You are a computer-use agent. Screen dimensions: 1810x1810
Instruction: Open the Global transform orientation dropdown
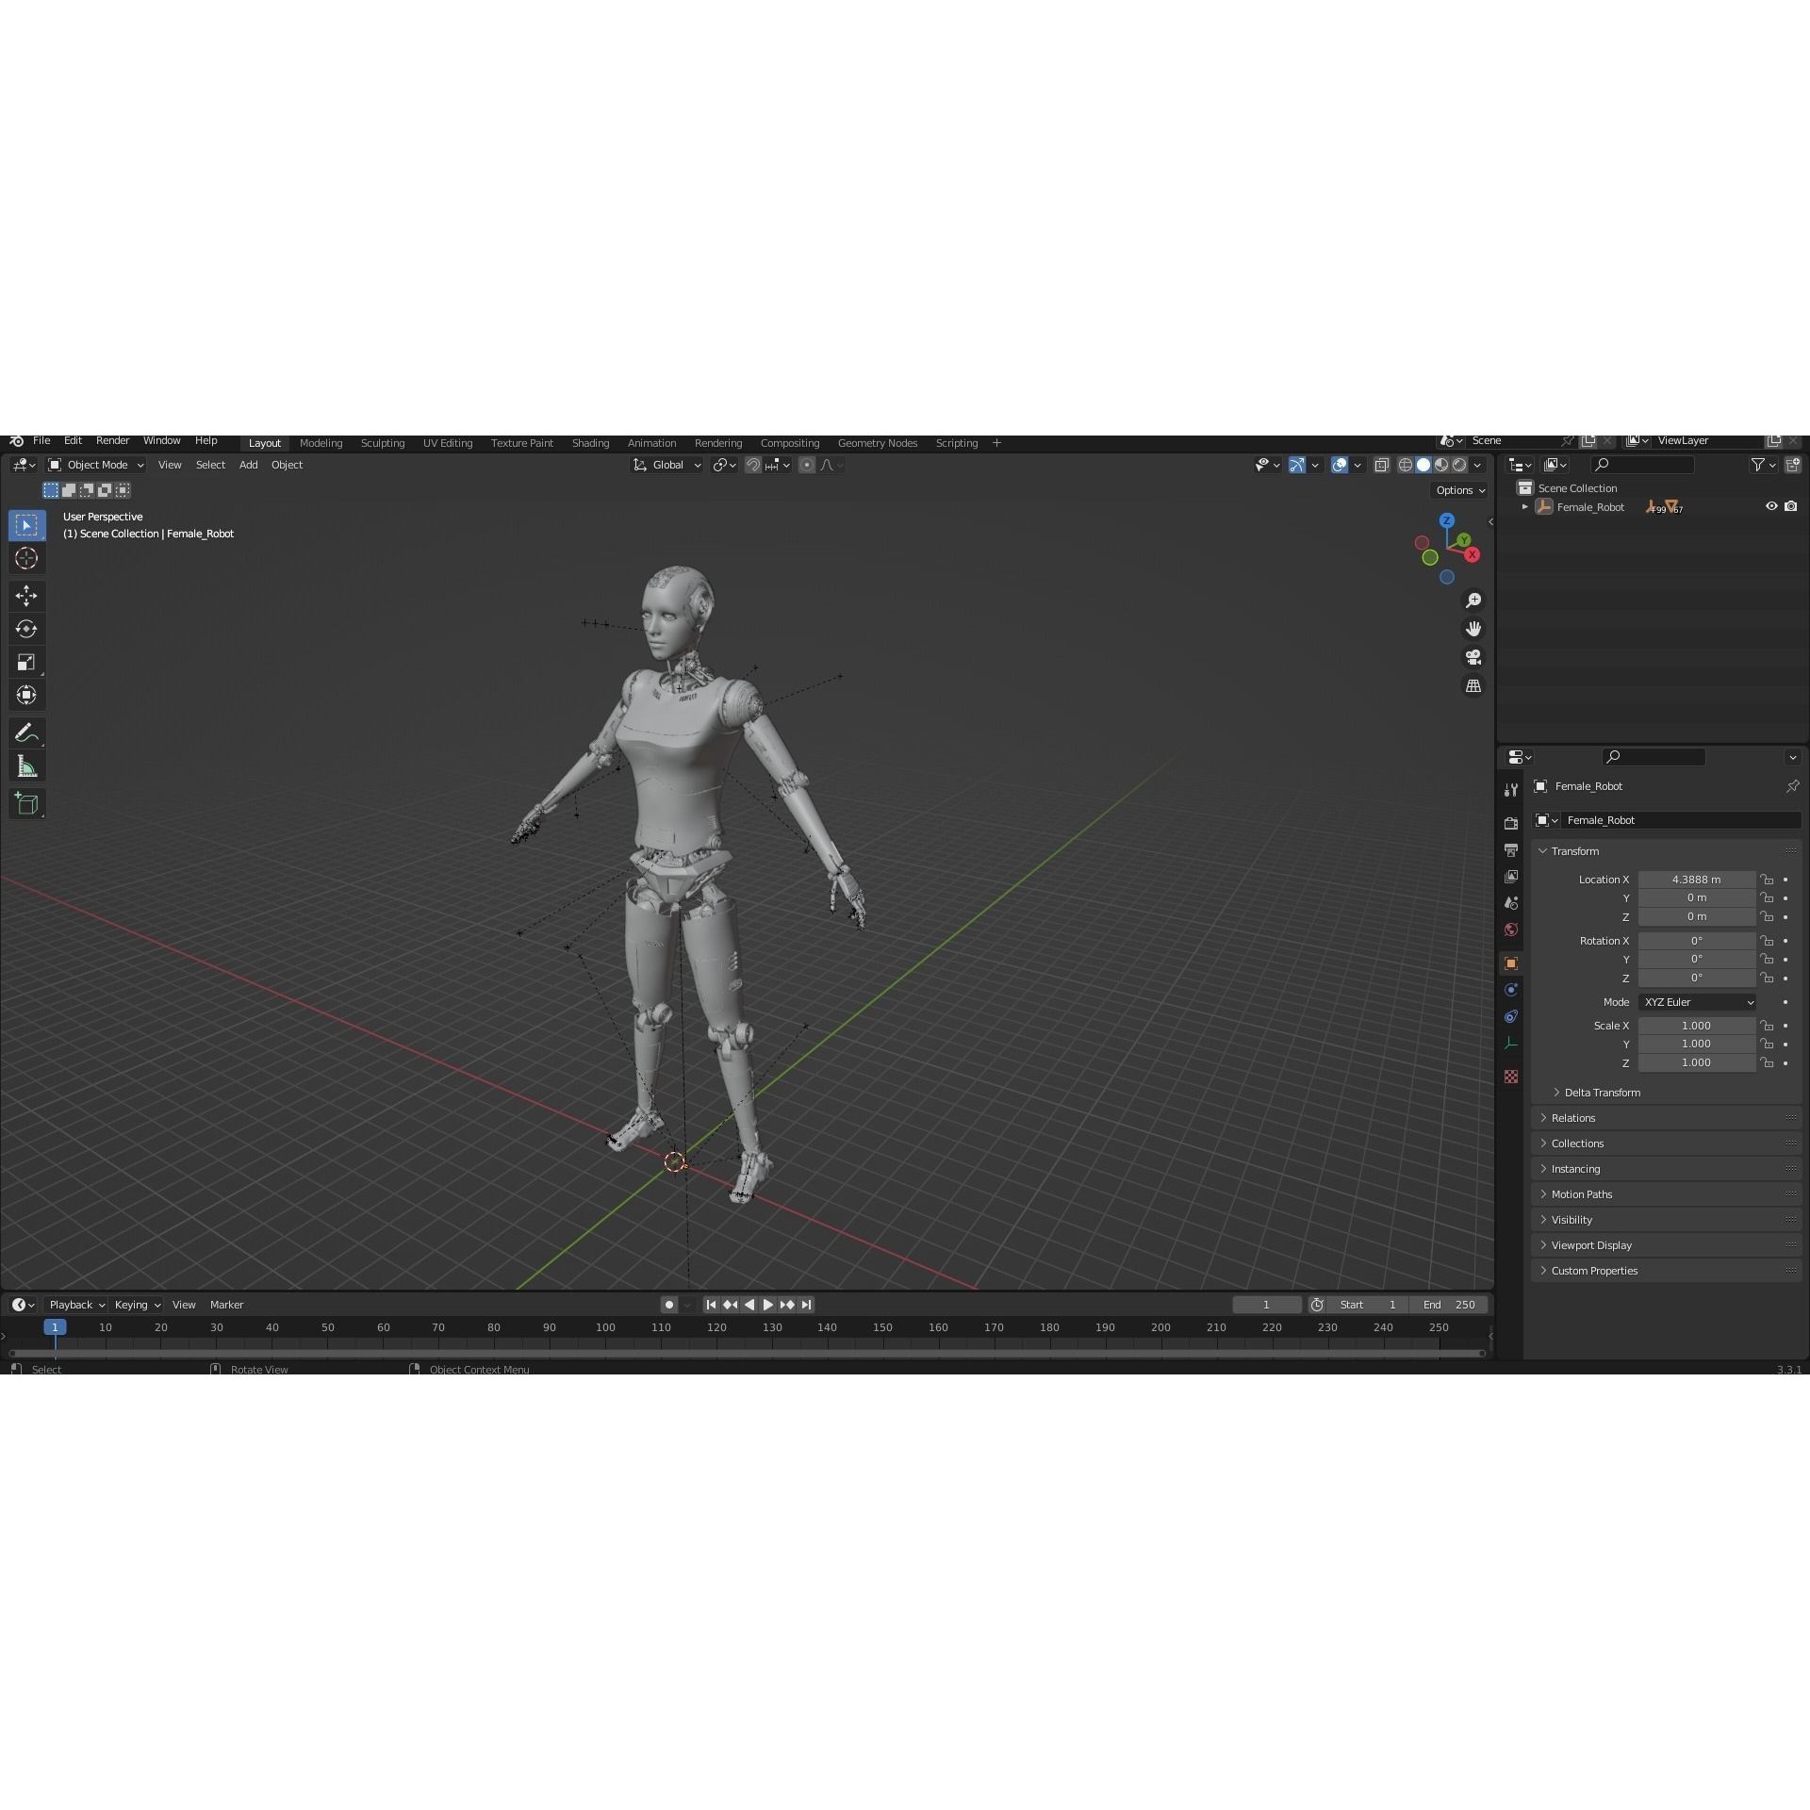[x=666, y=465]
